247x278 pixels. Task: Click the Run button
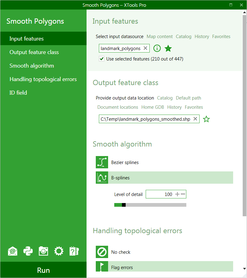point(43,270)
